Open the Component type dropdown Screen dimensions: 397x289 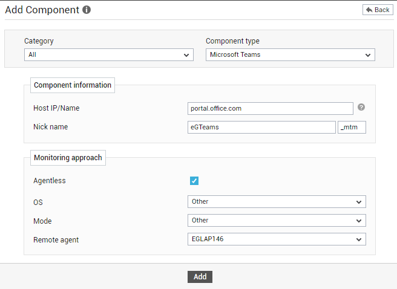(290, 55)
